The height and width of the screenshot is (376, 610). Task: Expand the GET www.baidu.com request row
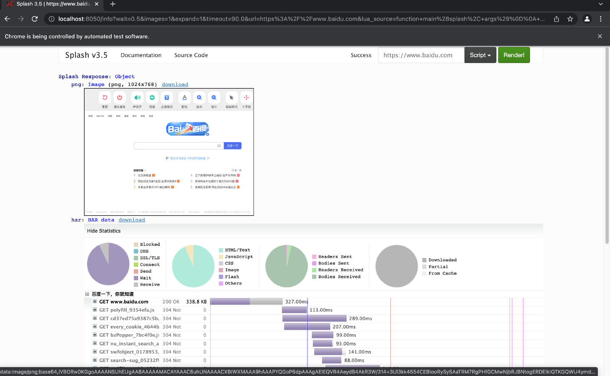click(x=95, y=301)
